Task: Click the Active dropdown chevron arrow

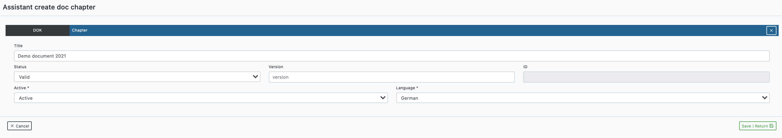Action: click(383, 98)
